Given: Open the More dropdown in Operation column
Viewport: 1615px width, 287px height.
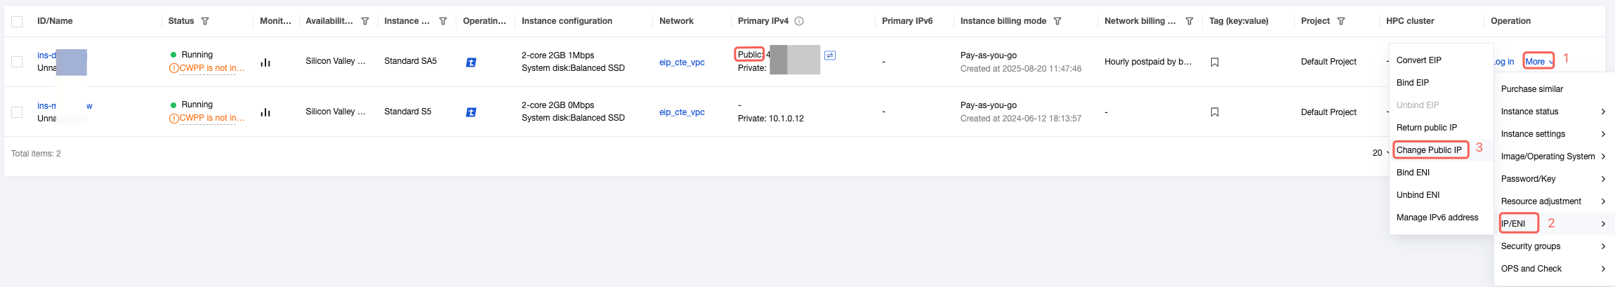Looking at the screenshot, I should (1538, 61).
